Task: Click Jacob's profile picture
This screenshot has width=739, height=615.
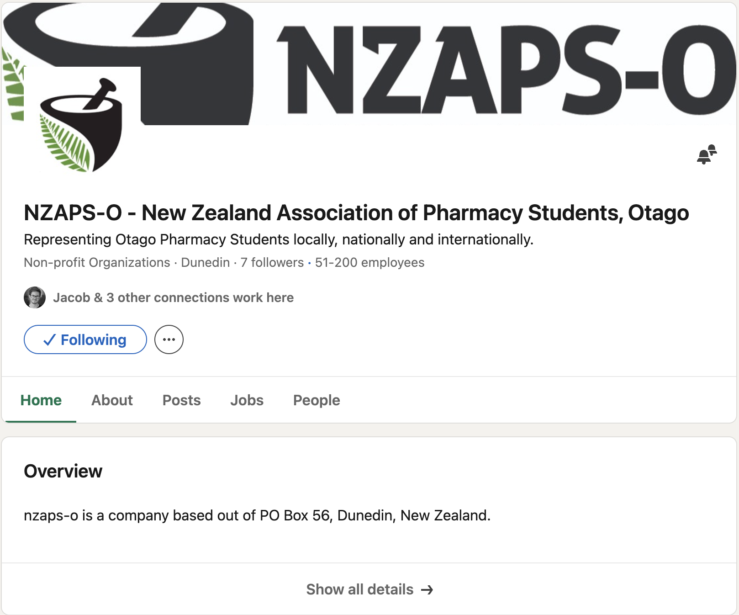Action: (35, 297)
